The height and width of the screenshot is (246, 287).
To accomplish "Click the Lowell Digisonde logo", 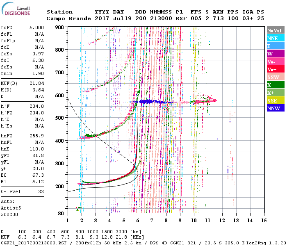I will [16, 9].
